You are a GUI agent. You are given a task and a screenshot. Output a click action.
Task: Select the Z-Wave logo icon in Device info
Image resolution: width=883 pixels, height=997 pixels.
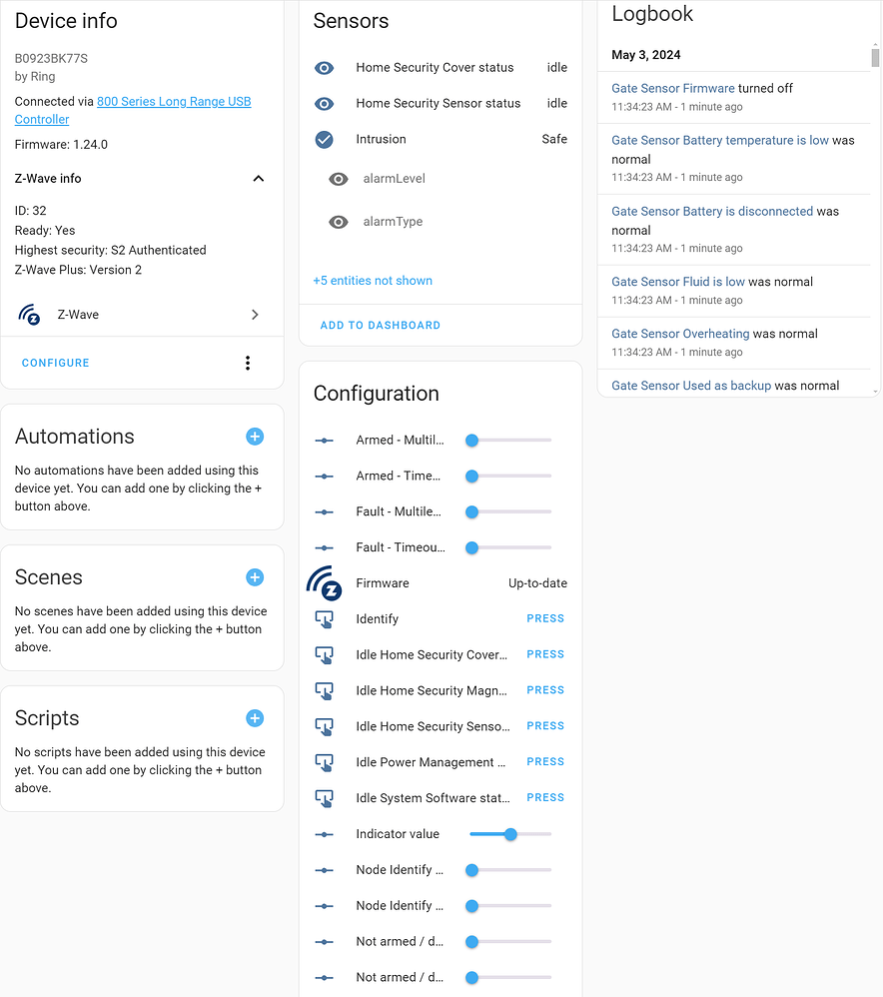pyautogui.click(x=29, y=314)
